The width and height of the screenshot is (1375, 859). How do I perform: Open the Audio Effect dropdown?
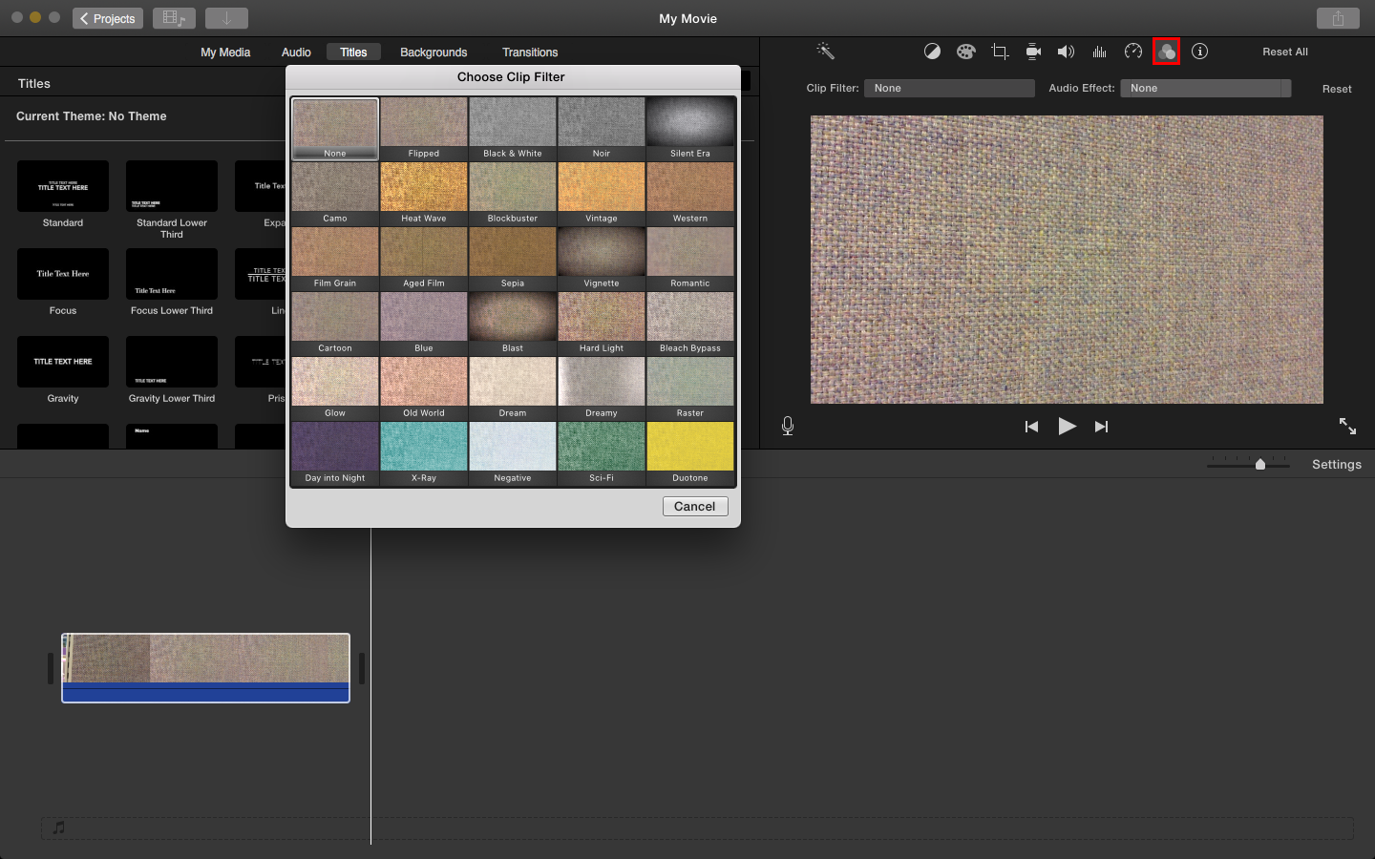[1205, 88]
